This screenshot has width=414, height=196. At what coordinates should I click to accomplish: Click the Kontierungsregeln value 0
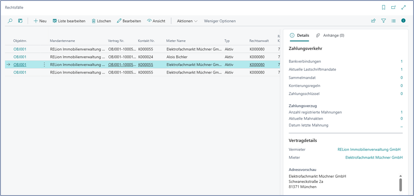(x=401, y=86)
